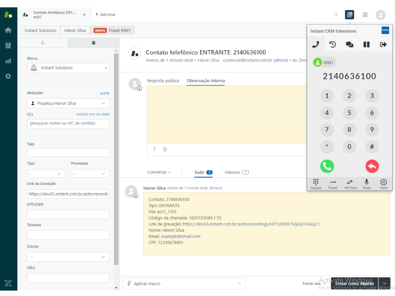This screenshot has height=296, width=395.
Task: Open the recording link in the comment
Action: tap(251, 224)
